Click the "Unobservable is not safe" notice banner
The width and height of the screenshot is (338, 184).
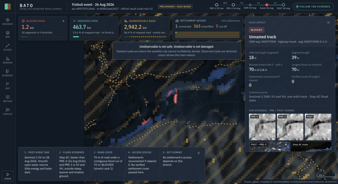[177, 51]
